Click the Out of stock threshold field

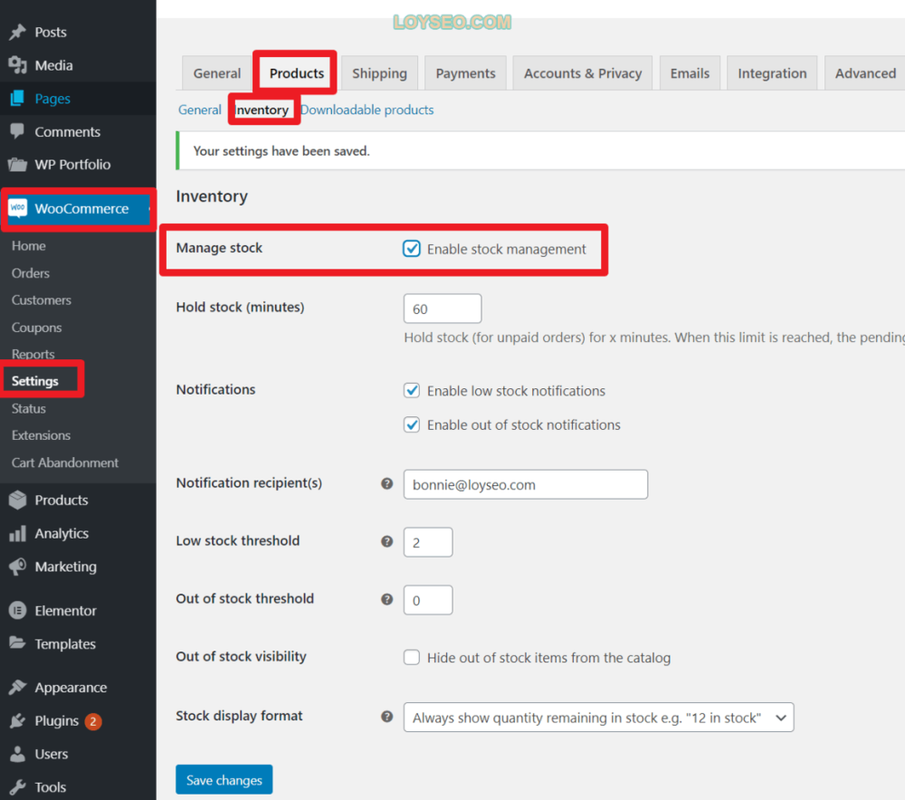coord(428,600)
